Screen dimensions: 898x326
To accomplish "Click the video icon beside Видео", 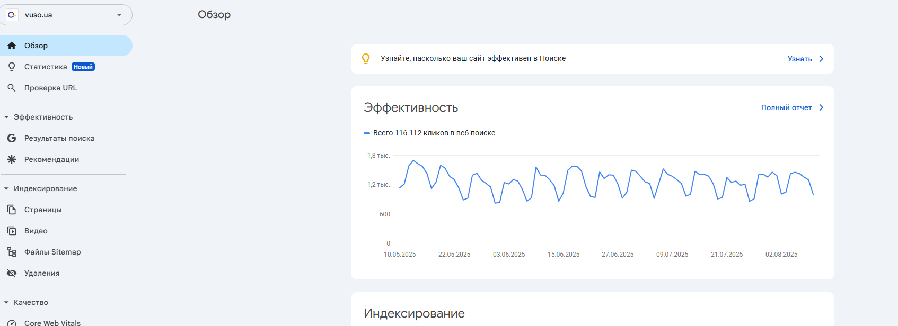I will (x=12, y=231).
